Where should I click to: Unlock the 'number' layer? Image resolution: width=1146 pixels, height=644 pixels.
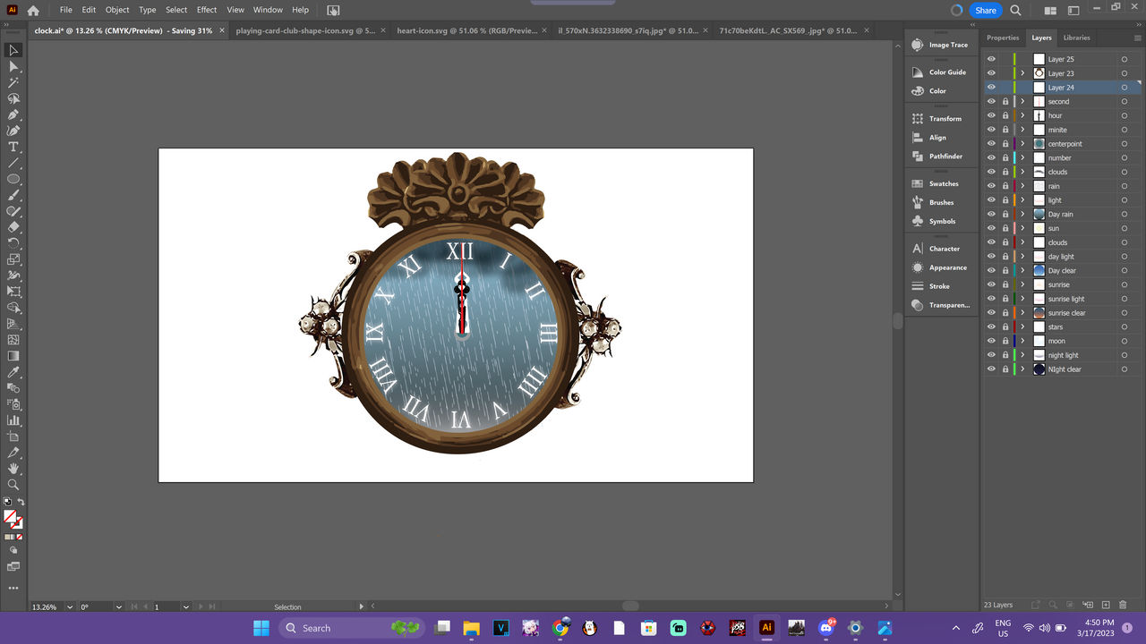[1005, 158]
